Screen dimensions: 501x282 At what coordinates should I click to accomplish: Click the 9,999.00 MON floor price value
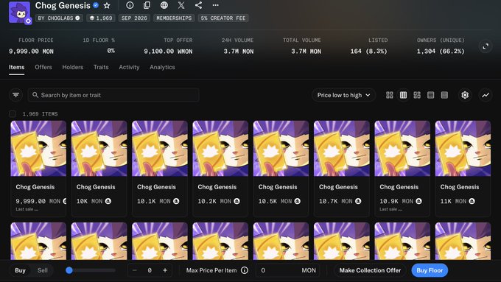31,52
